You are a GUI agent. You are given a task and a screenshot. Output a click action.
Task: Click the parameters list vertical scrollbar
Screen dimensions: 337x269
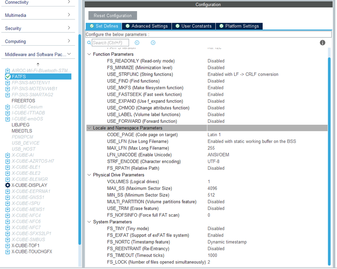(x=329, y=161)
